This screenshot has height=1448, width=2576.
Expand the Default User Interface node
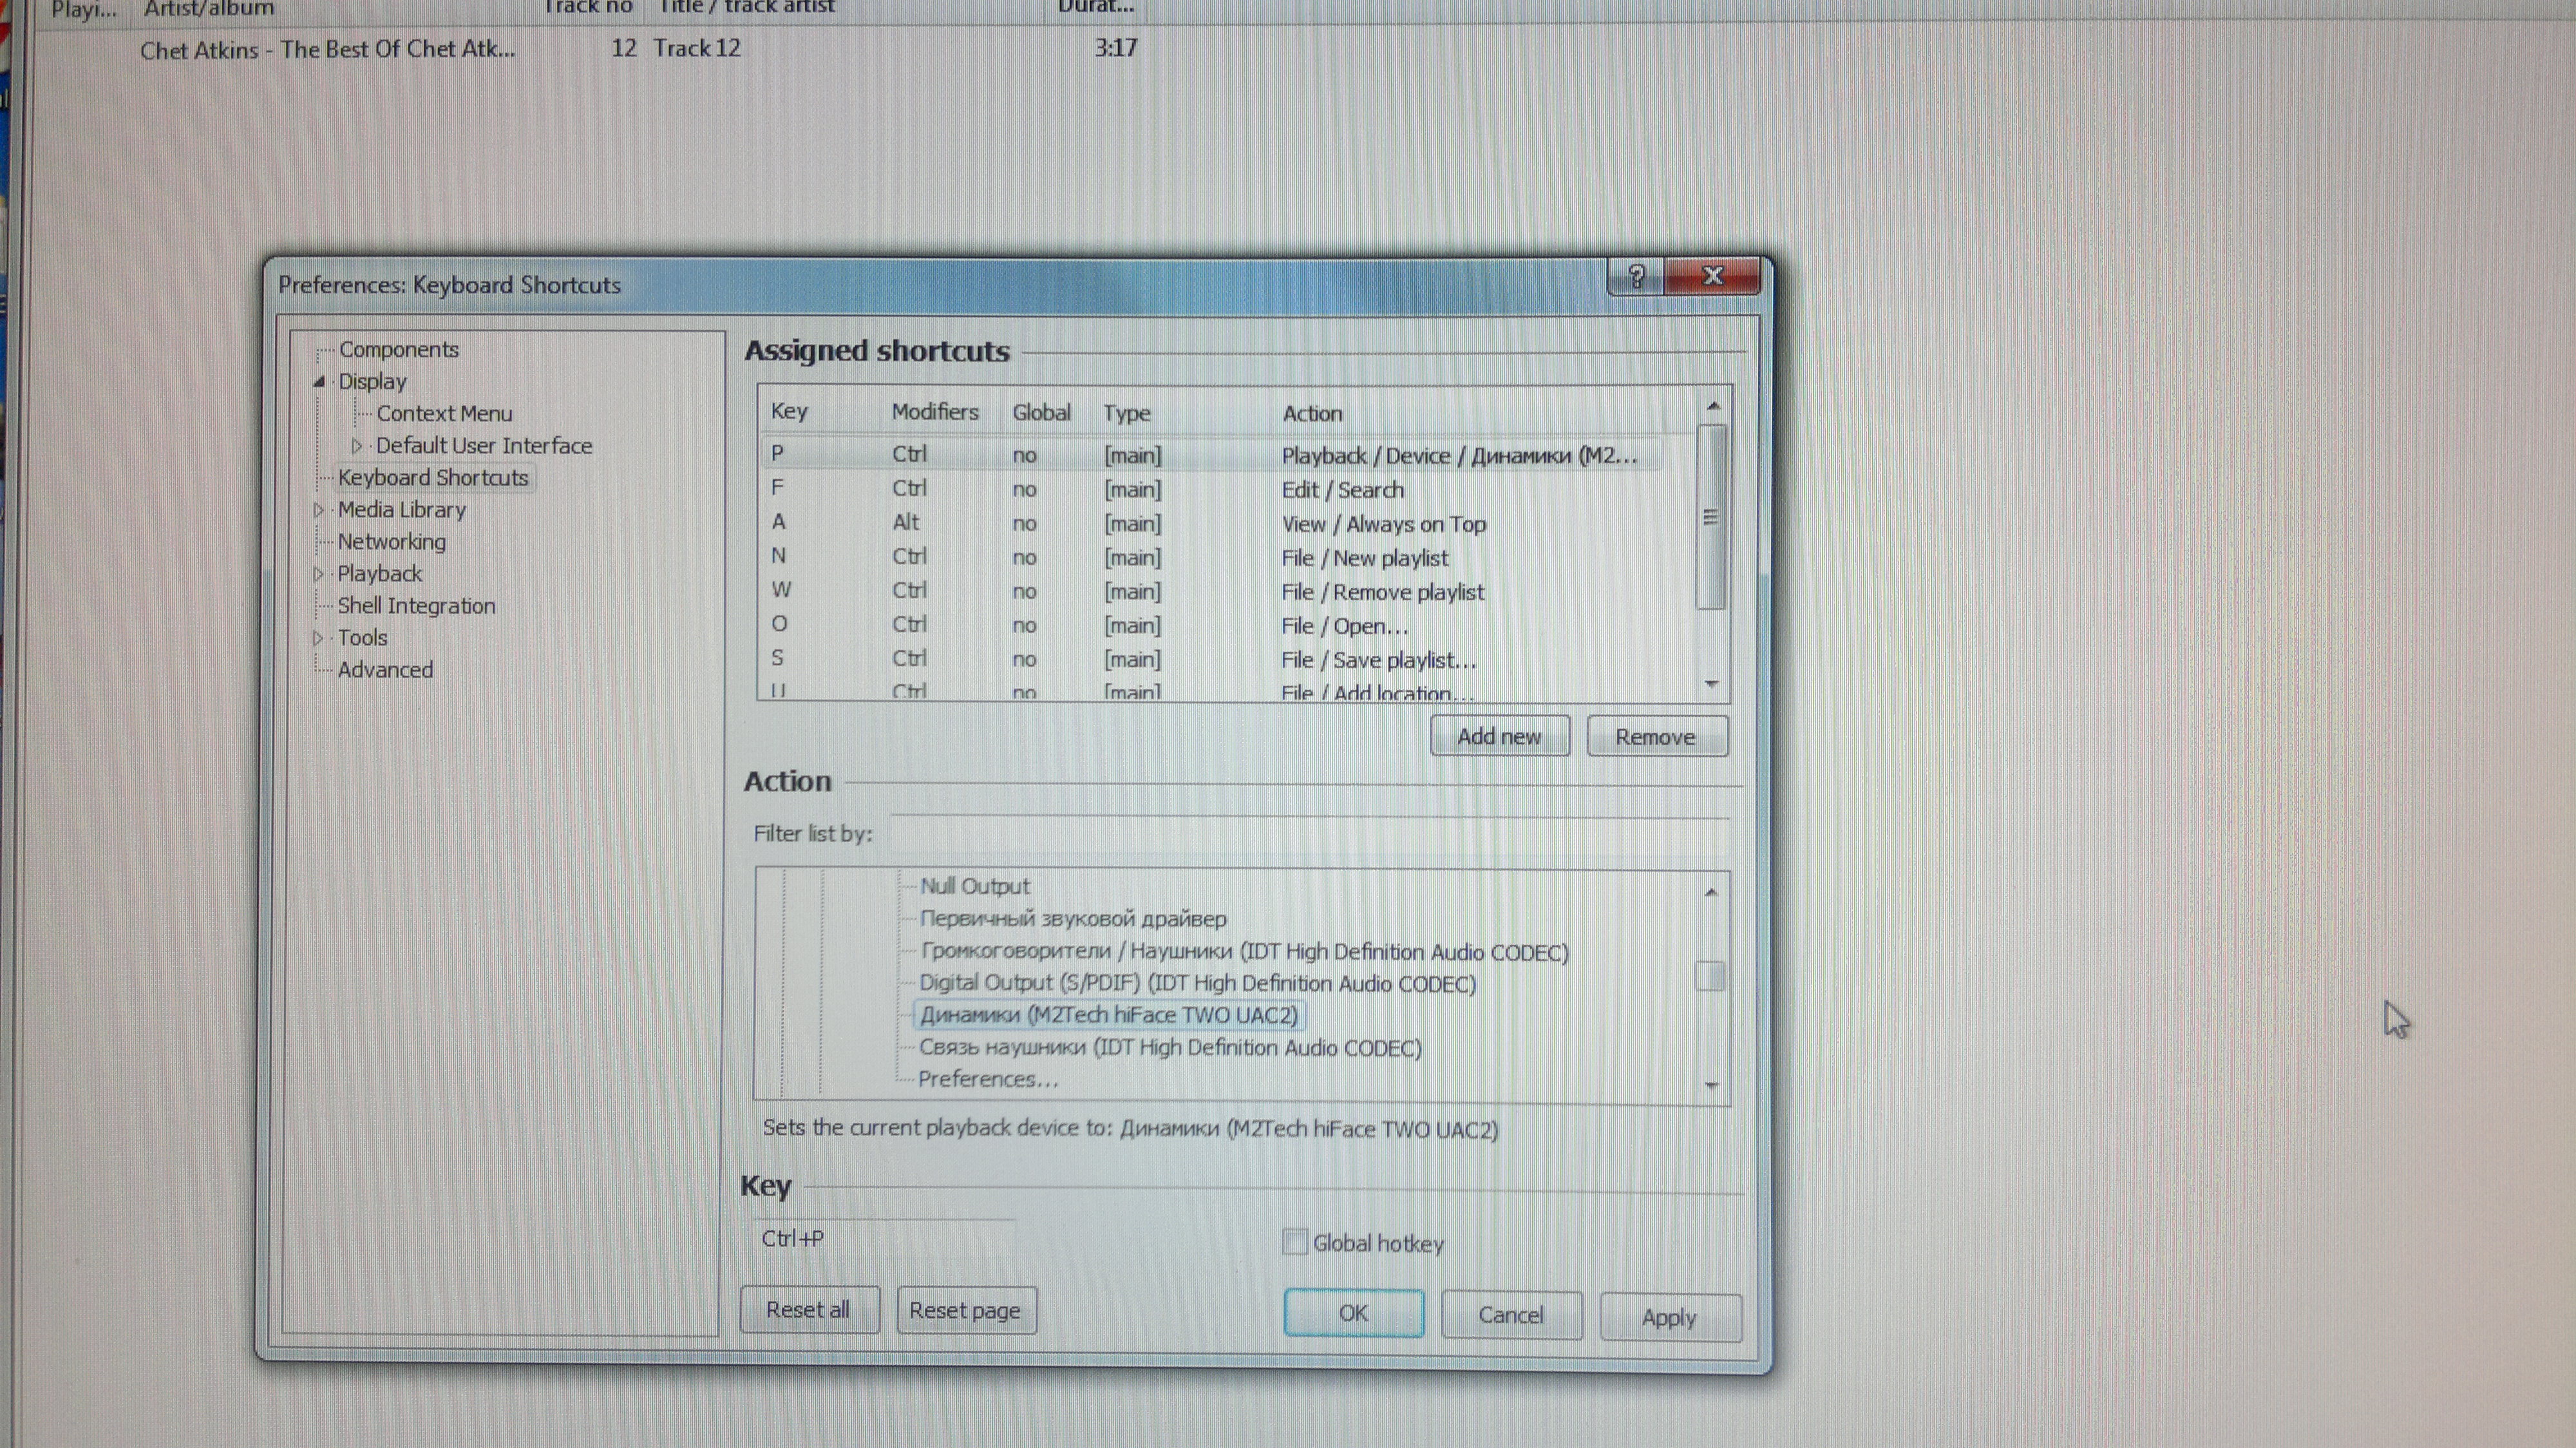point(357,446)
